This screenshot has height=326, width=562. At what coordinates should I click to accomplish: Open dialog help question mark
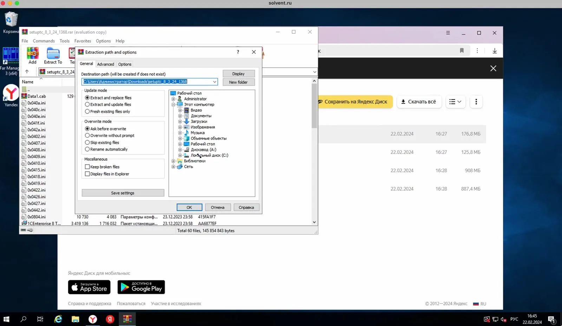238,52
